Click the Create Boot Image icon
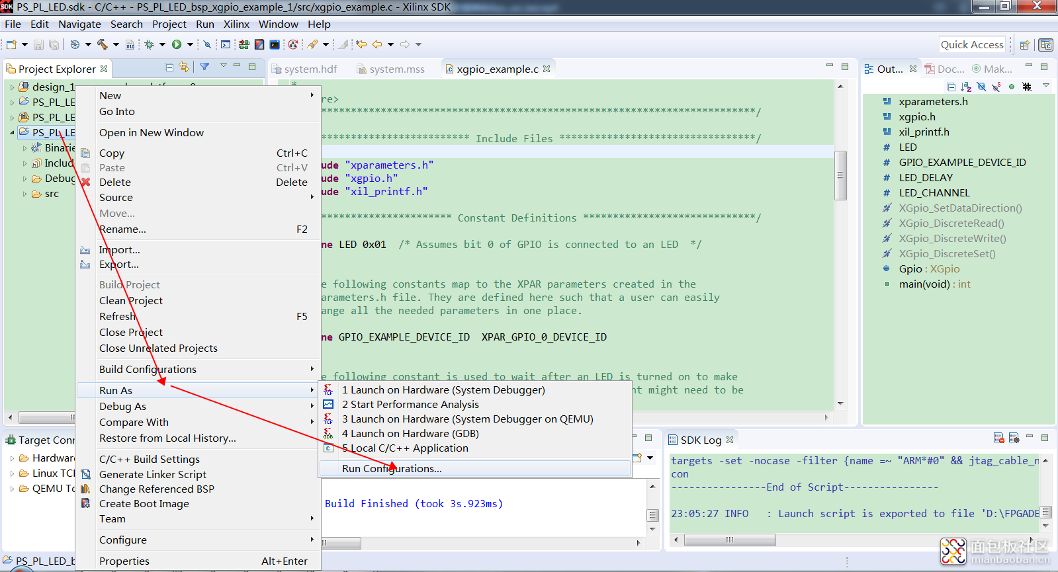 tap(85, 503)
